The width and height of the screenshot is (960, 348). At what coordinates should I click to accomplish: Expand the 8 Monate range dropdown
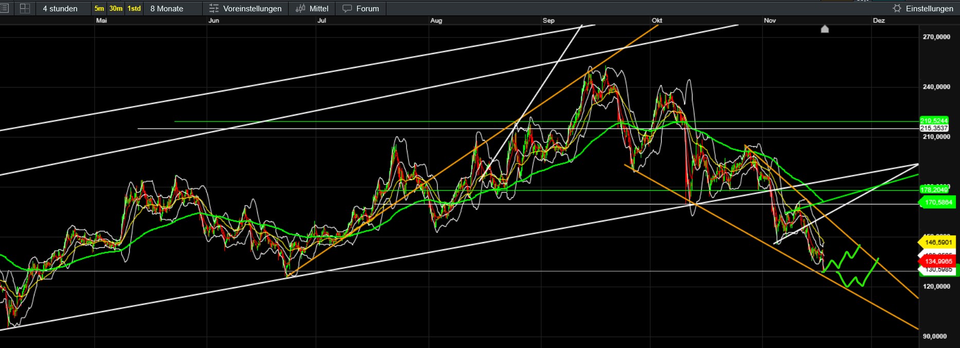167,8
